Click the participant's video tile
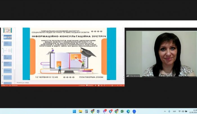The height and width of the screenshot is (114, 197). tap(161, 54)
